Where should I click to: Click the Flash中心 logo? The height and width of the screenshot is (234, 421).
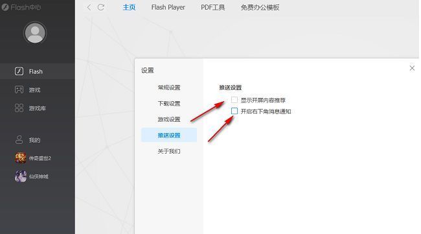tap(21, 7)
